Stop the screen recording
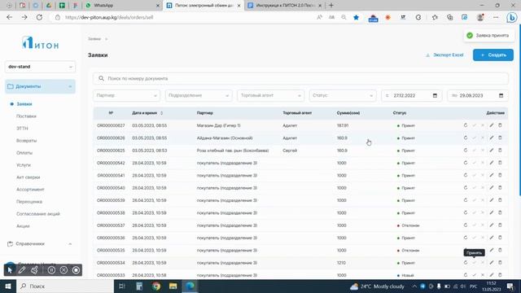The height and width of the screenshot is (293, 521). point(76,270)
